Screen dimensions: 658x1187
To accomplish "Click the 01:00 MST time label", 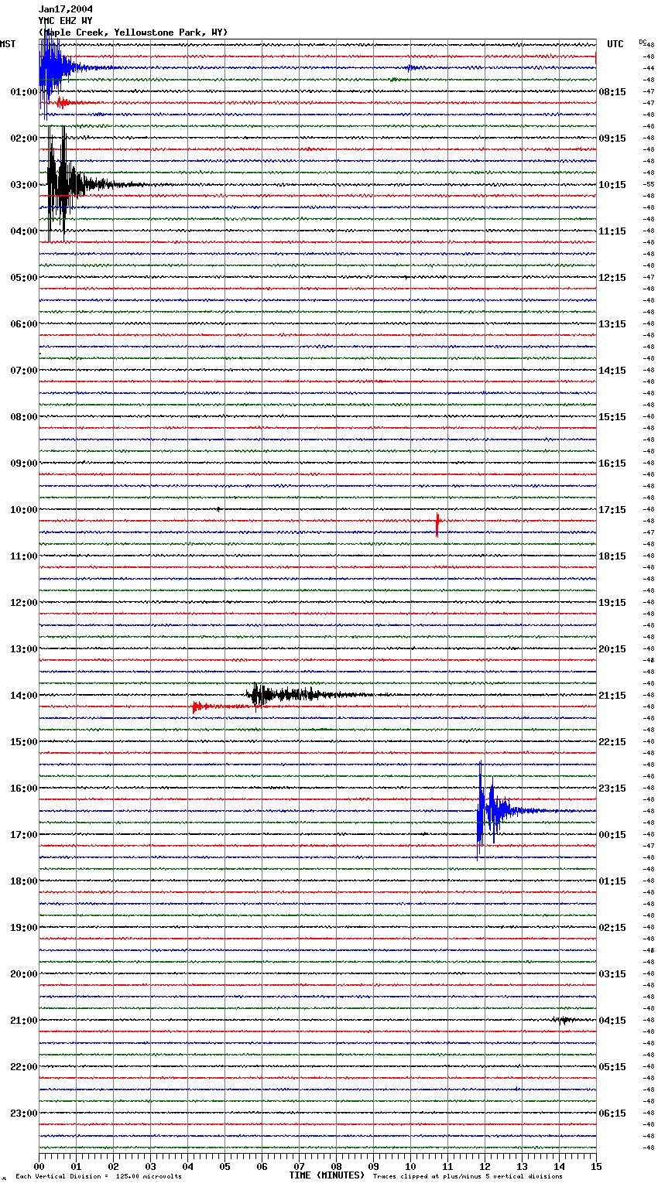I will (24, 91).
